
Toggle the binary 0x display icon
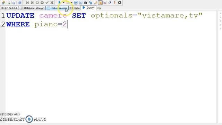[105, 2]
